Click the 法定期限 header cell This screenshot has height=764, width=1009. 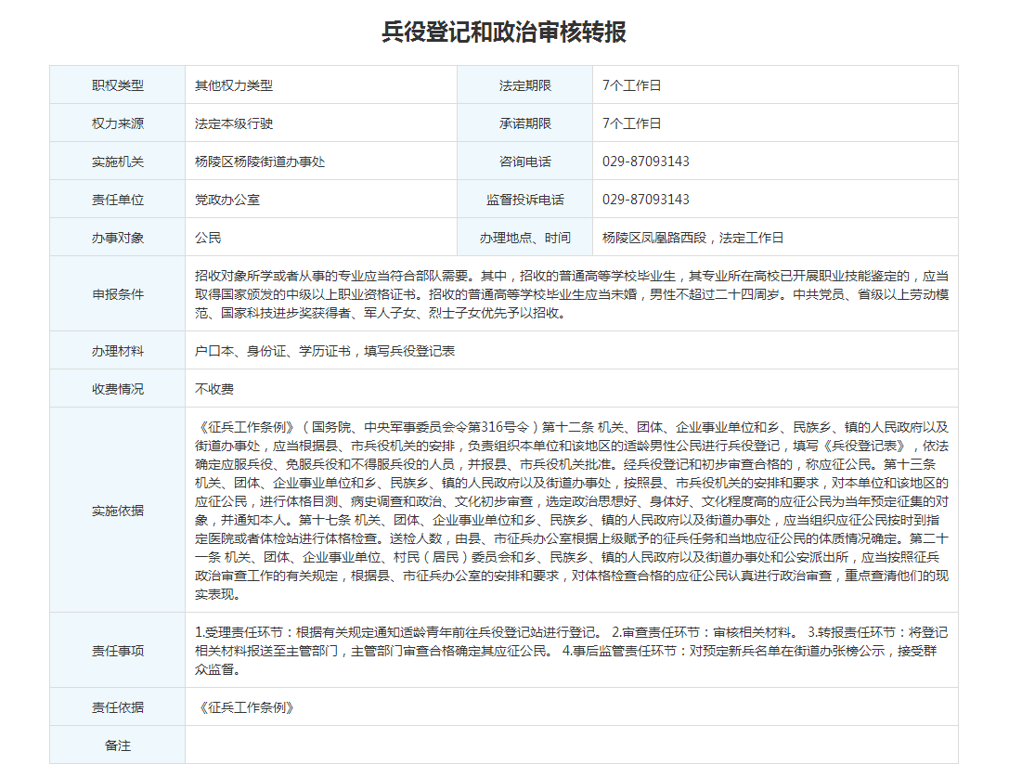point(524,85)
